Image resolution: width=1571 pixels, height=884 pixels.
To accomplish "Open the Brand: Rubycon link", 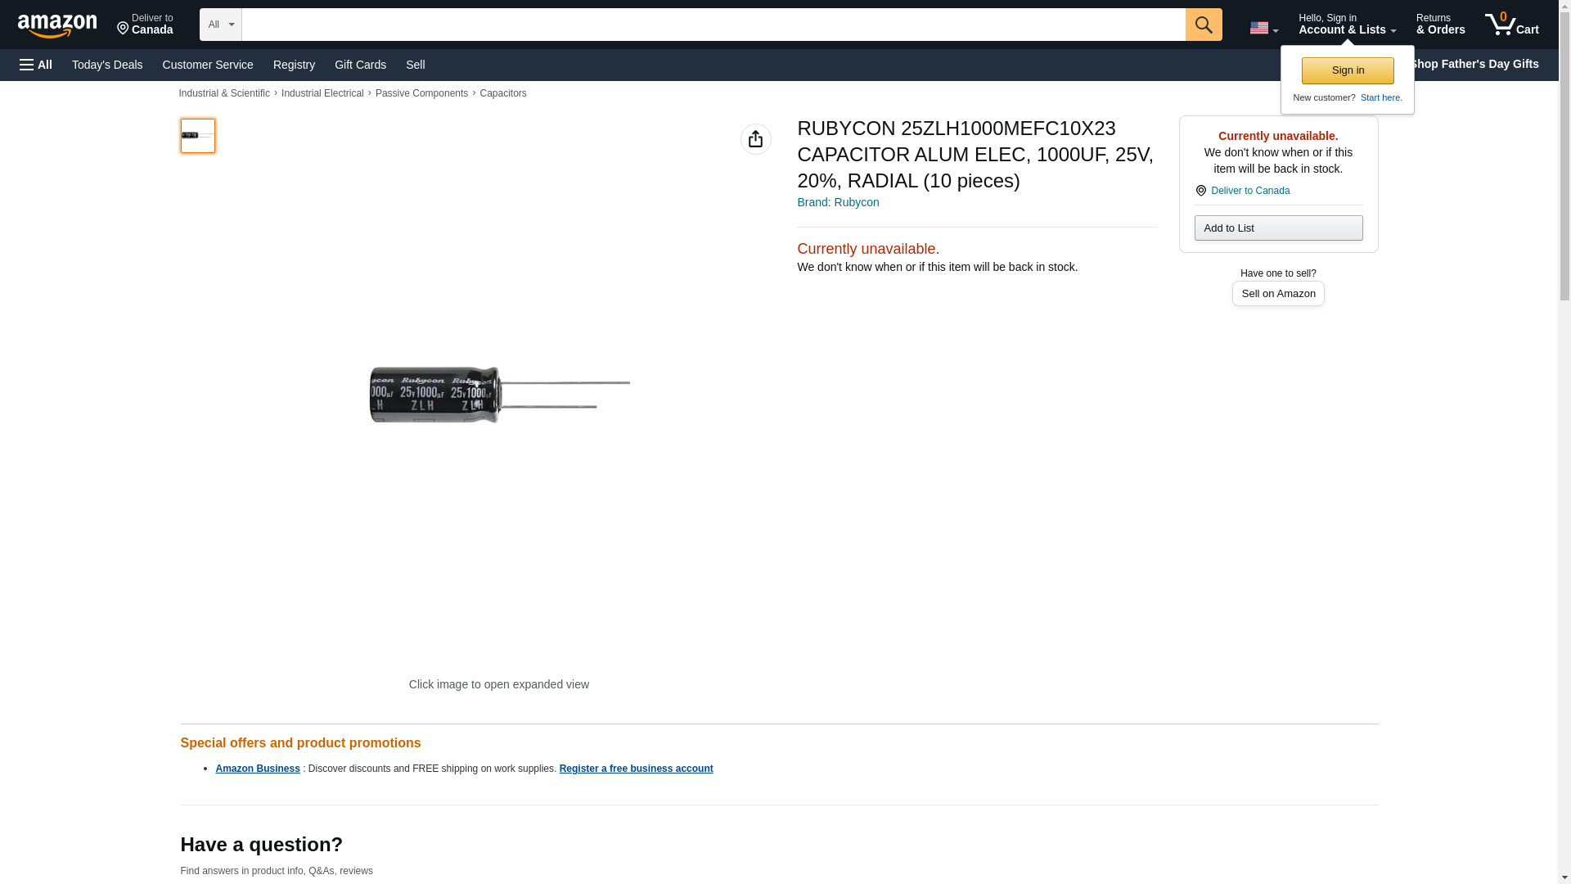I will (x=838, y=202).
